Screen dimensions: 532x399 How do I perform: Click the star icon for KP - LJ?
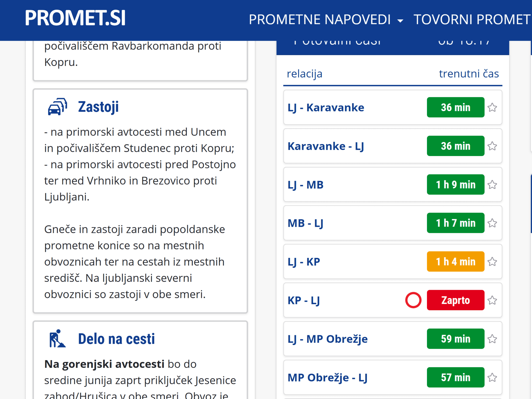click(492, 300)
